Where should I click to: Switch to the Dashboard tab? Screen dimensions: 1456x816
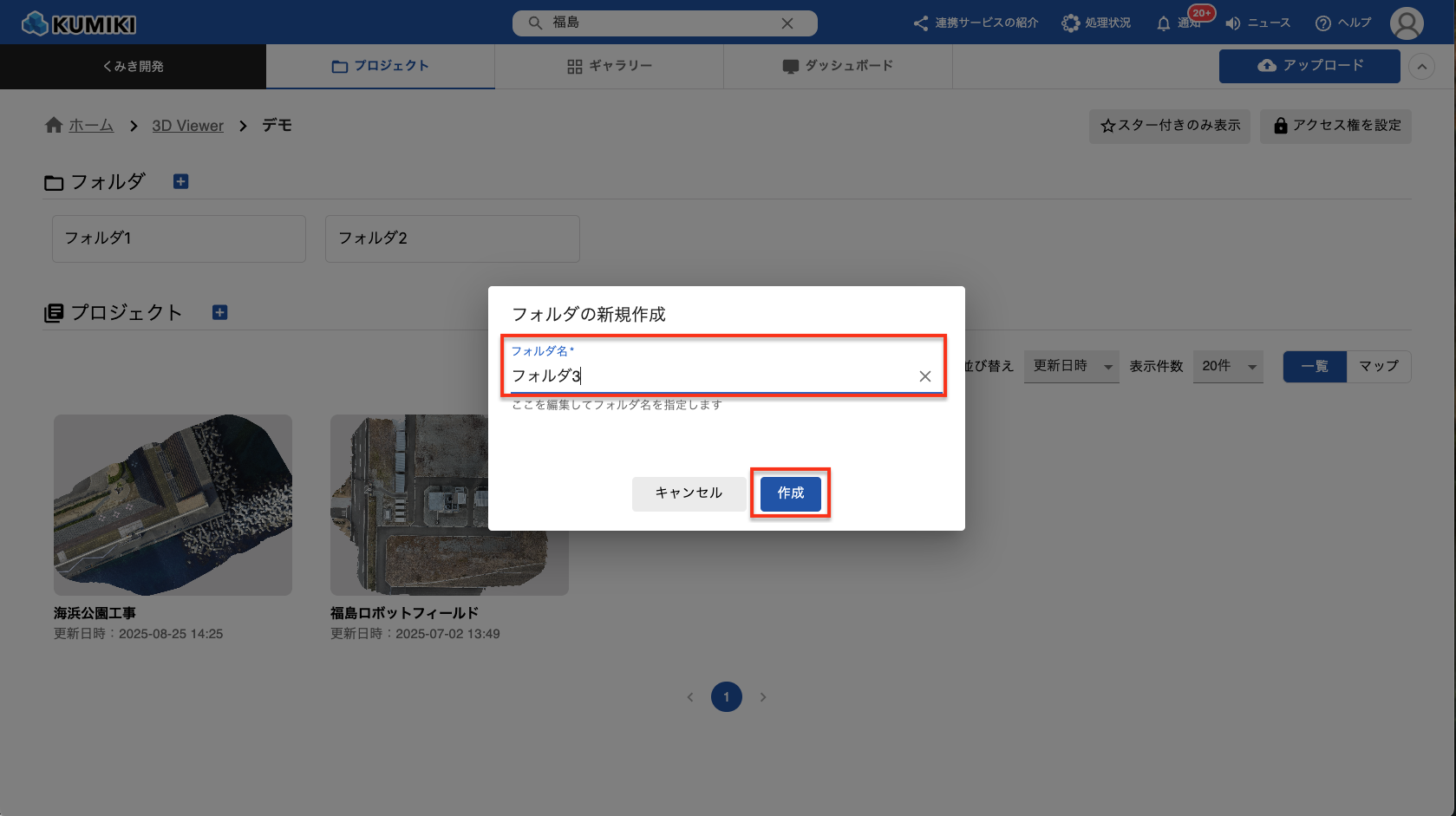point(838,66)
